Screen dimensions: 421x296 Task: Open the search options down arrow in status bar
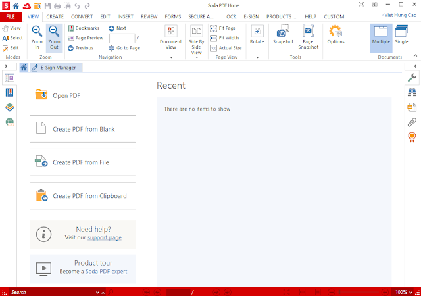click(x=97, y=292)
